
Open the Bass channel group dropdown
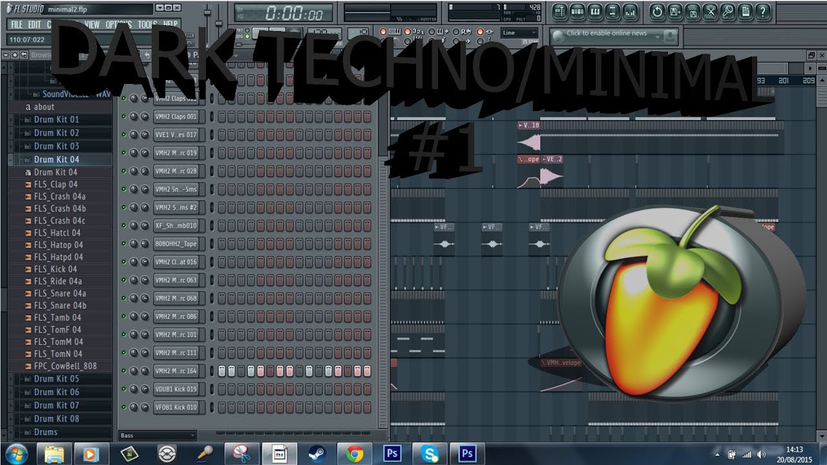coord(157,436)
